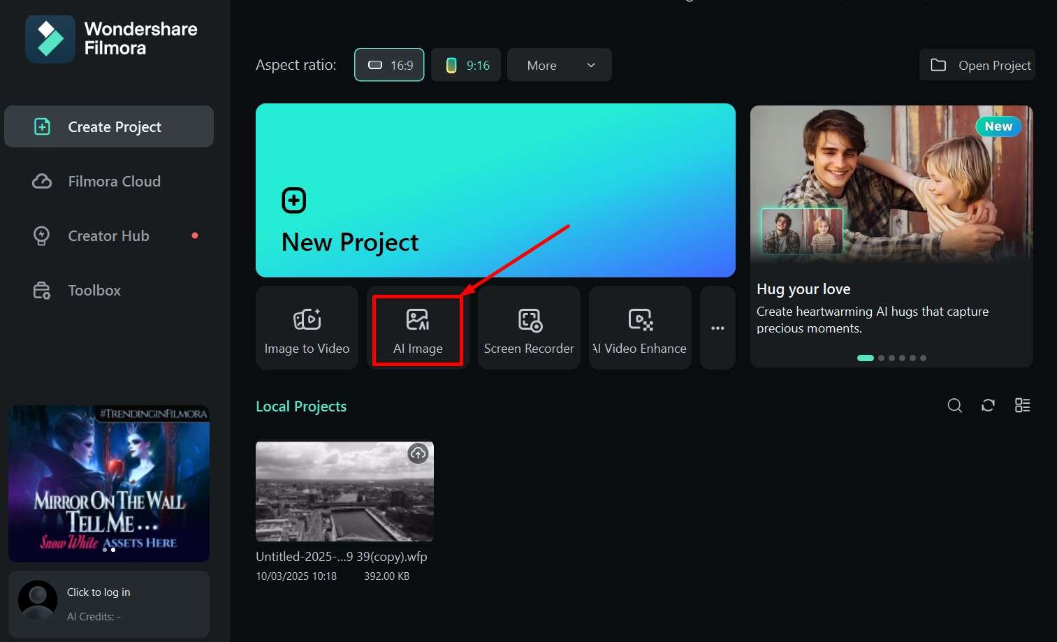Click the Open Project button

click(x=977, y=65)
